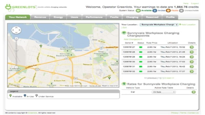Click the Car rate details arrow icon
205x115 pixels.
[x=193, y=92]
